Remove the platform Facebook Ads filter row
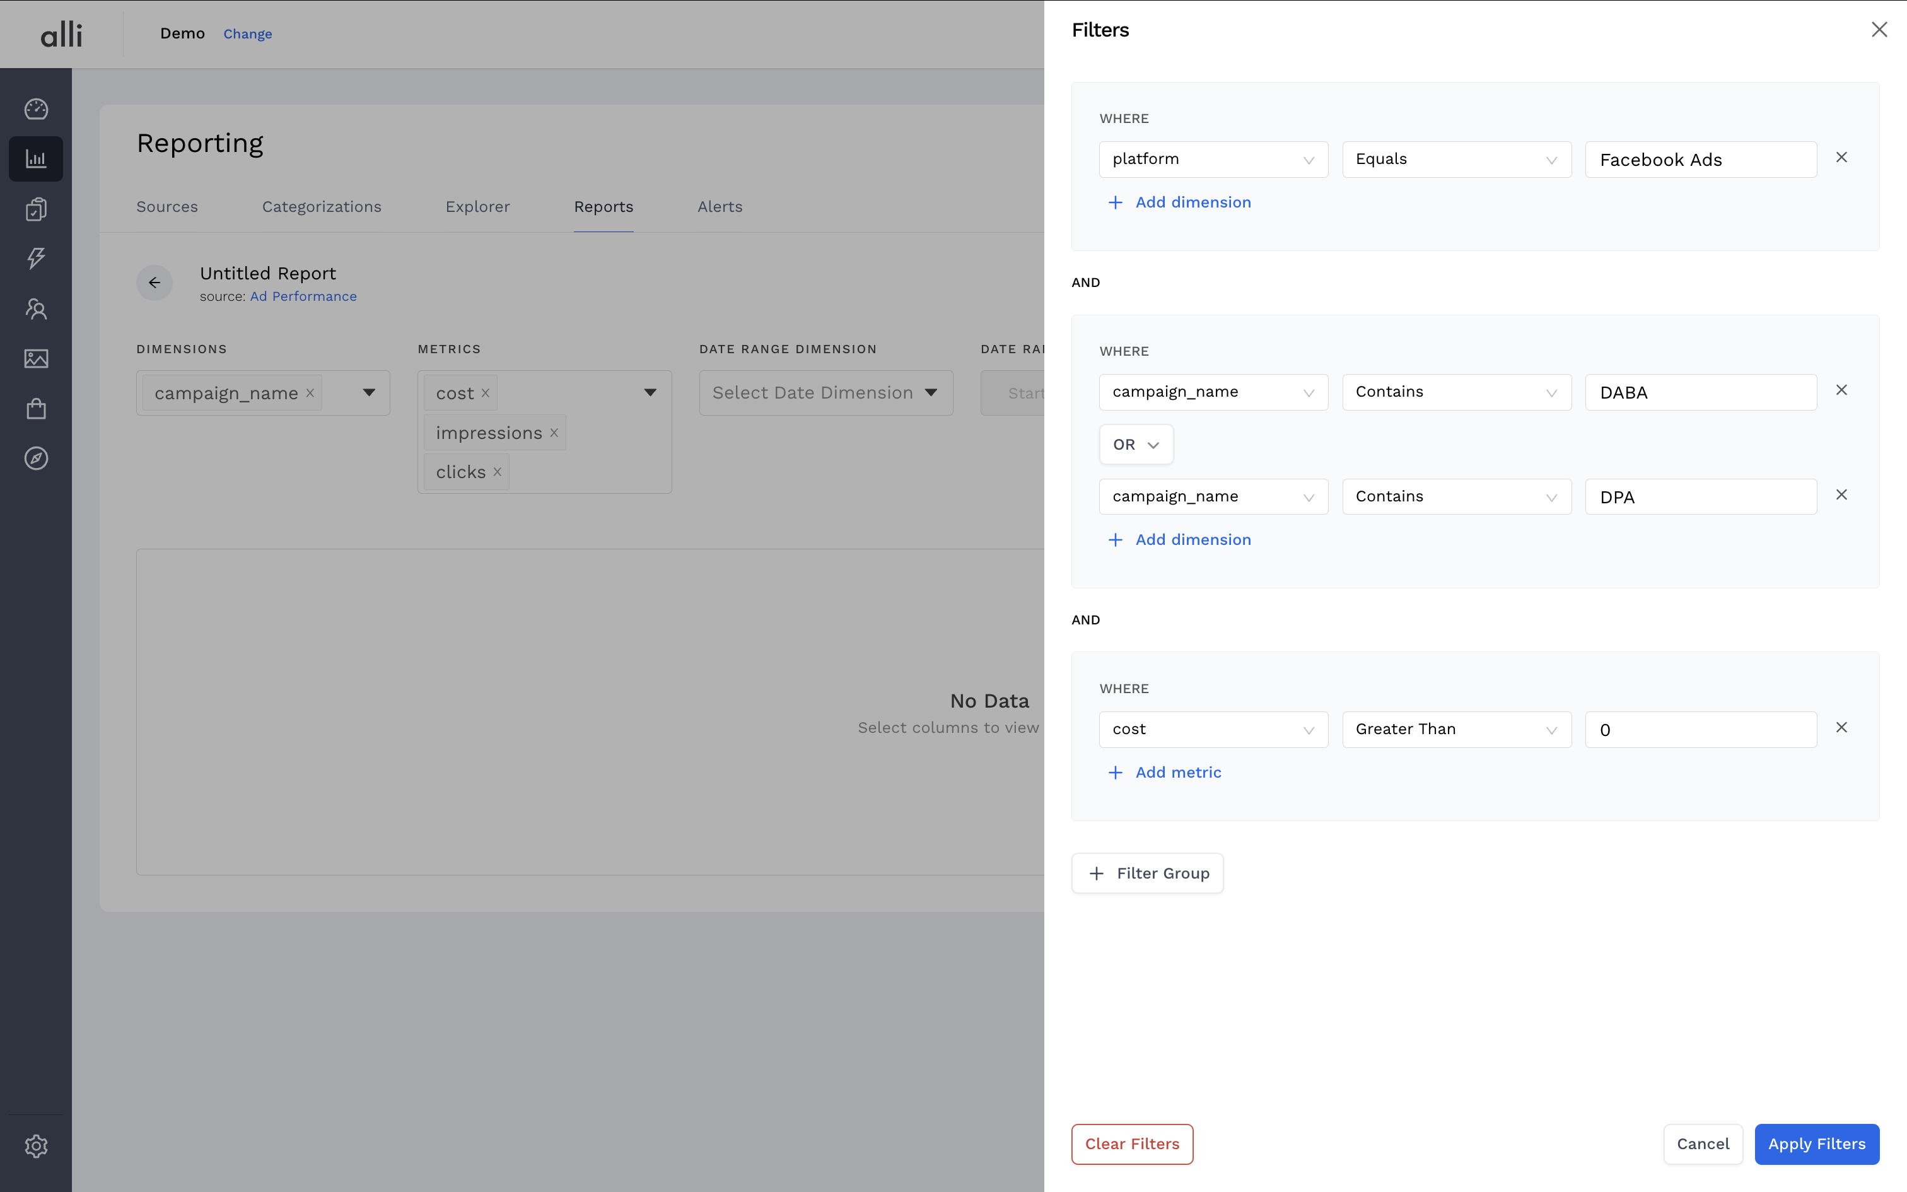Image resolution: width=1907 pixels, height=1192 pixels. pos(1841,158)
